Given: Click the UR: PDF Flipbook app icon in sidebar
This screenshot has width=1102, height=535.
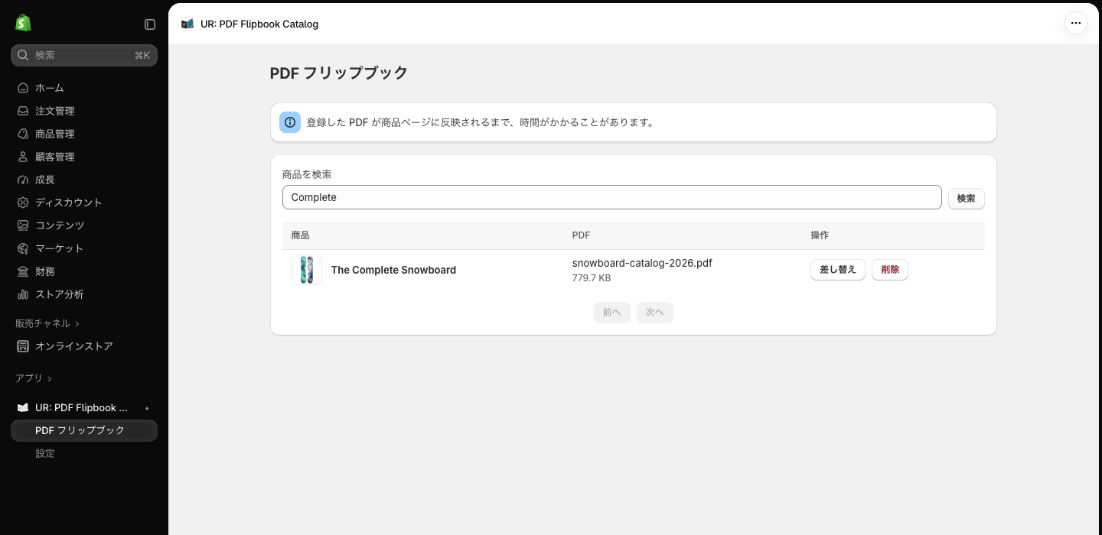Looking at the screenshot, I should (x=23, y=407).
